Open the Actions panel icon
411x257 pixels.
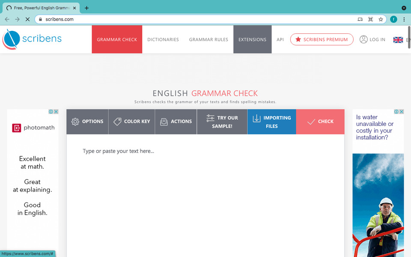[163, 121]
